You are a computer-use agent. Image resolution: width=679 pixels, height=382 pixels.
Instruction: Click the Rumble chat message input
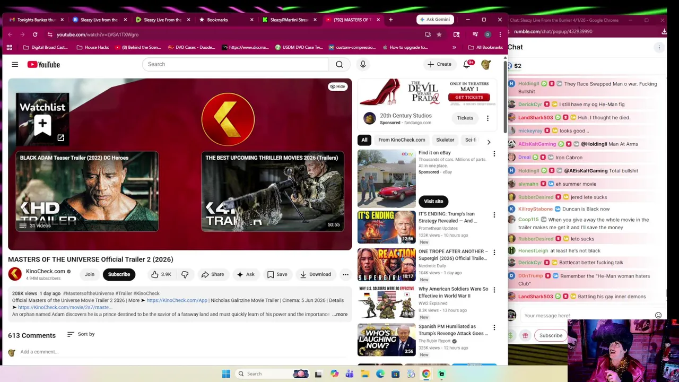pyautogui.click(x=586, y=316)
